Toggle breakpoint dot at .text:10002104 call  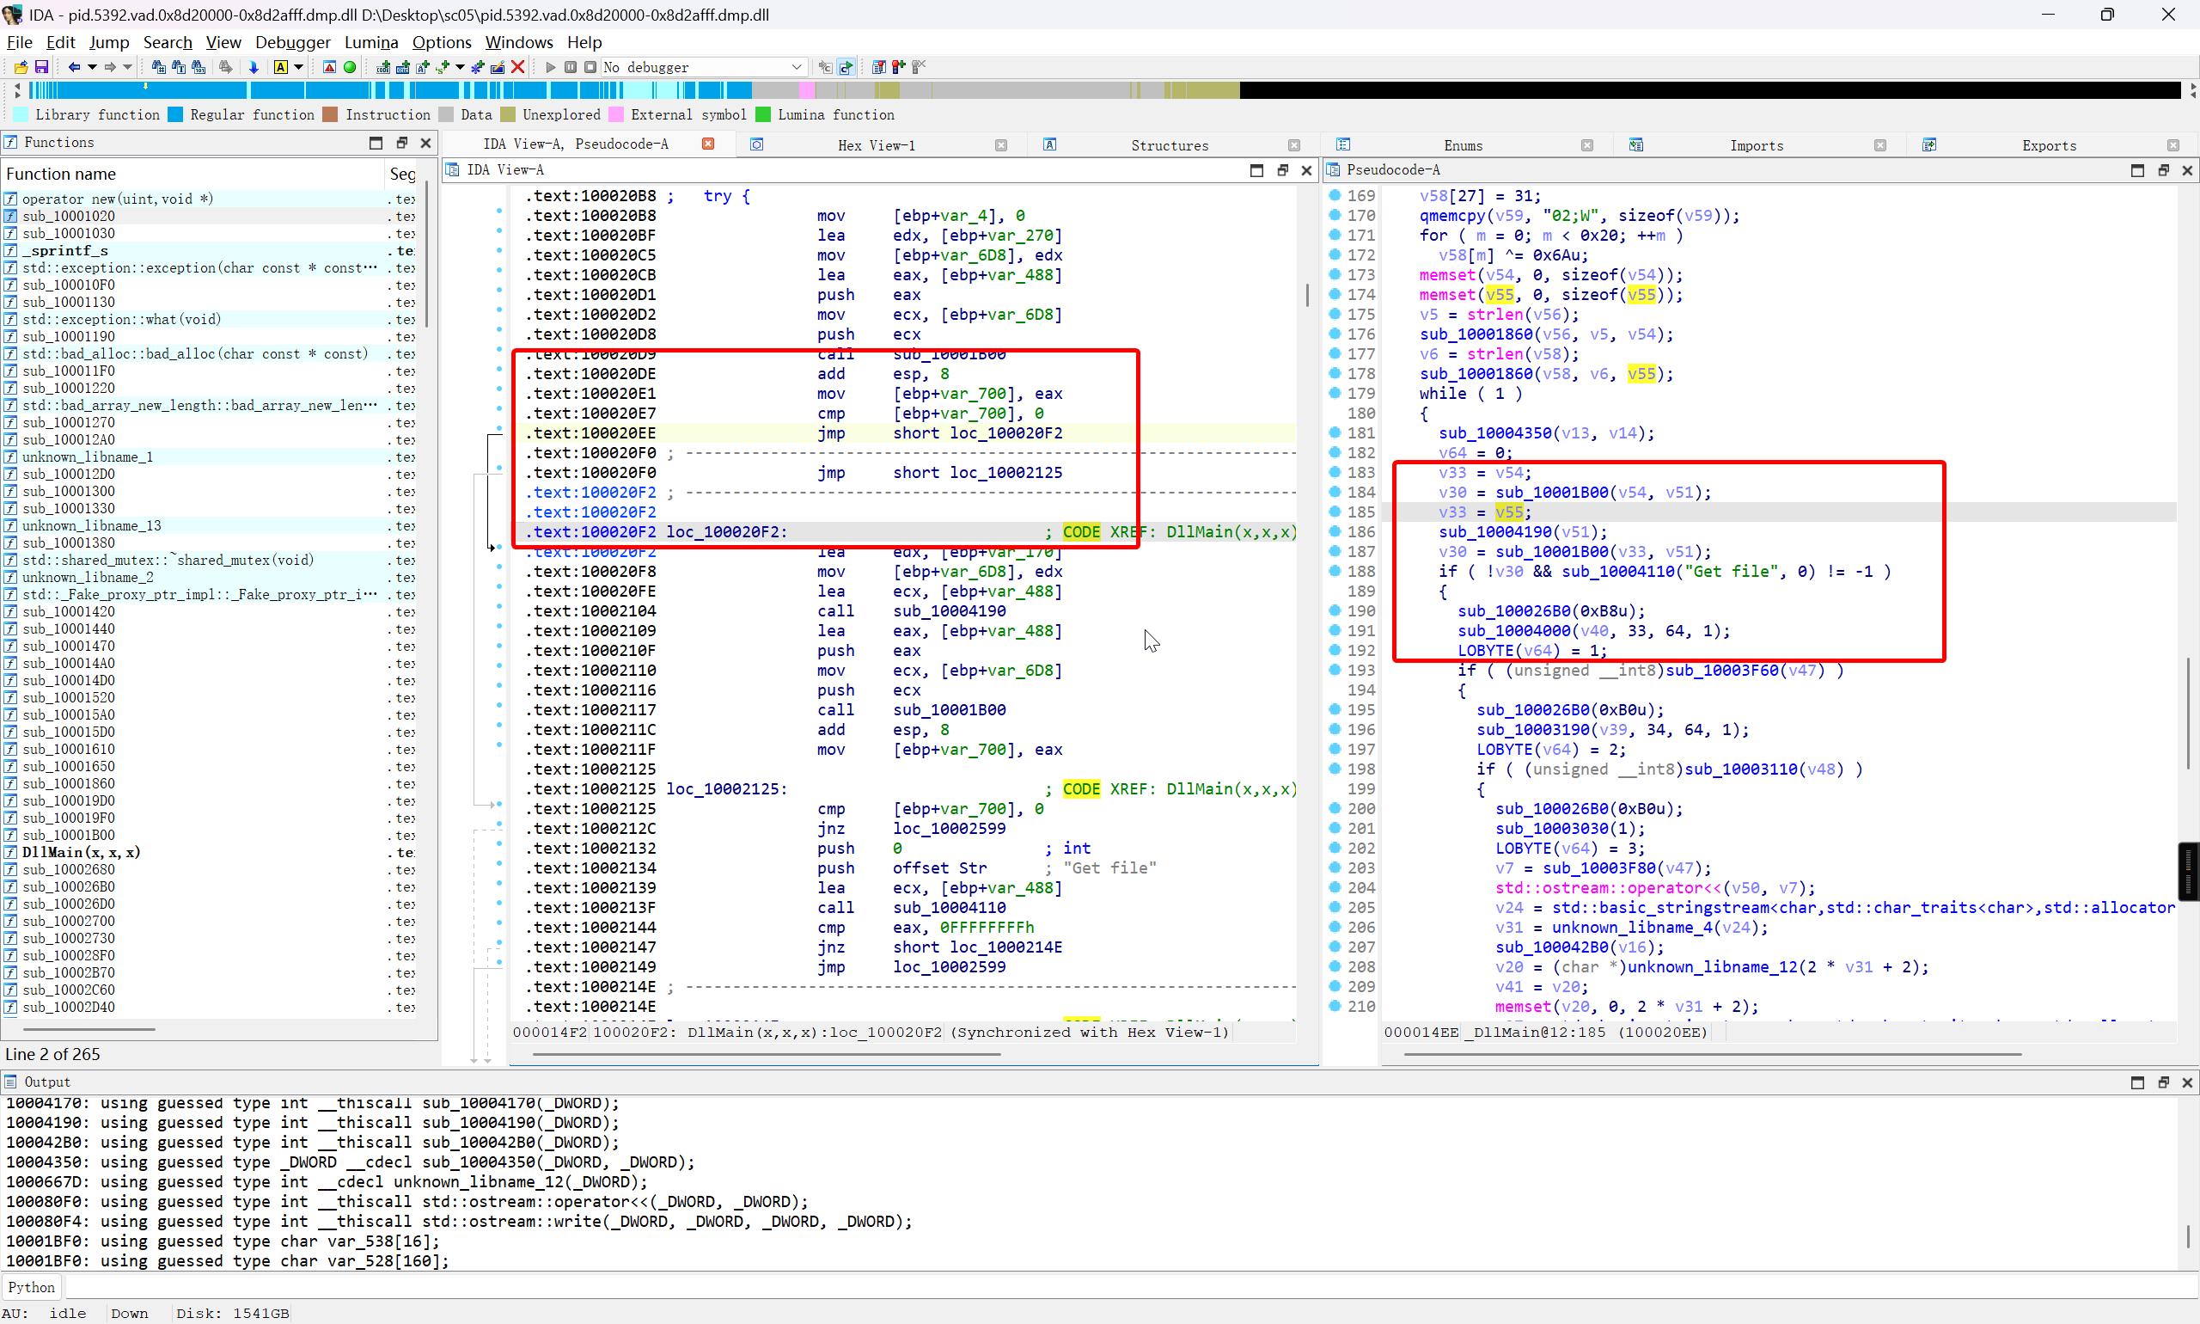pos(499,606)
